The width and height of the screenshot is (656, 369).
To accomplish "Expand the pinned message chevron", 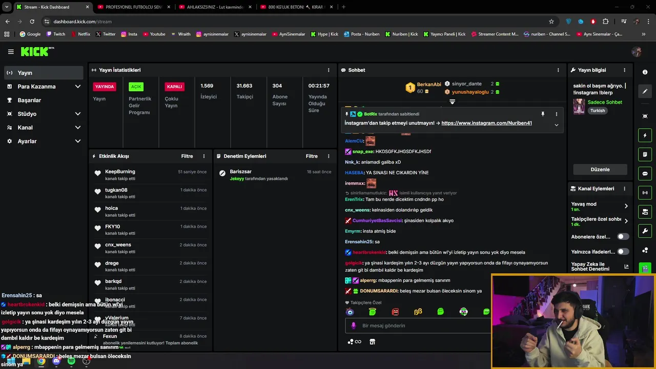I will pos(557,125).
